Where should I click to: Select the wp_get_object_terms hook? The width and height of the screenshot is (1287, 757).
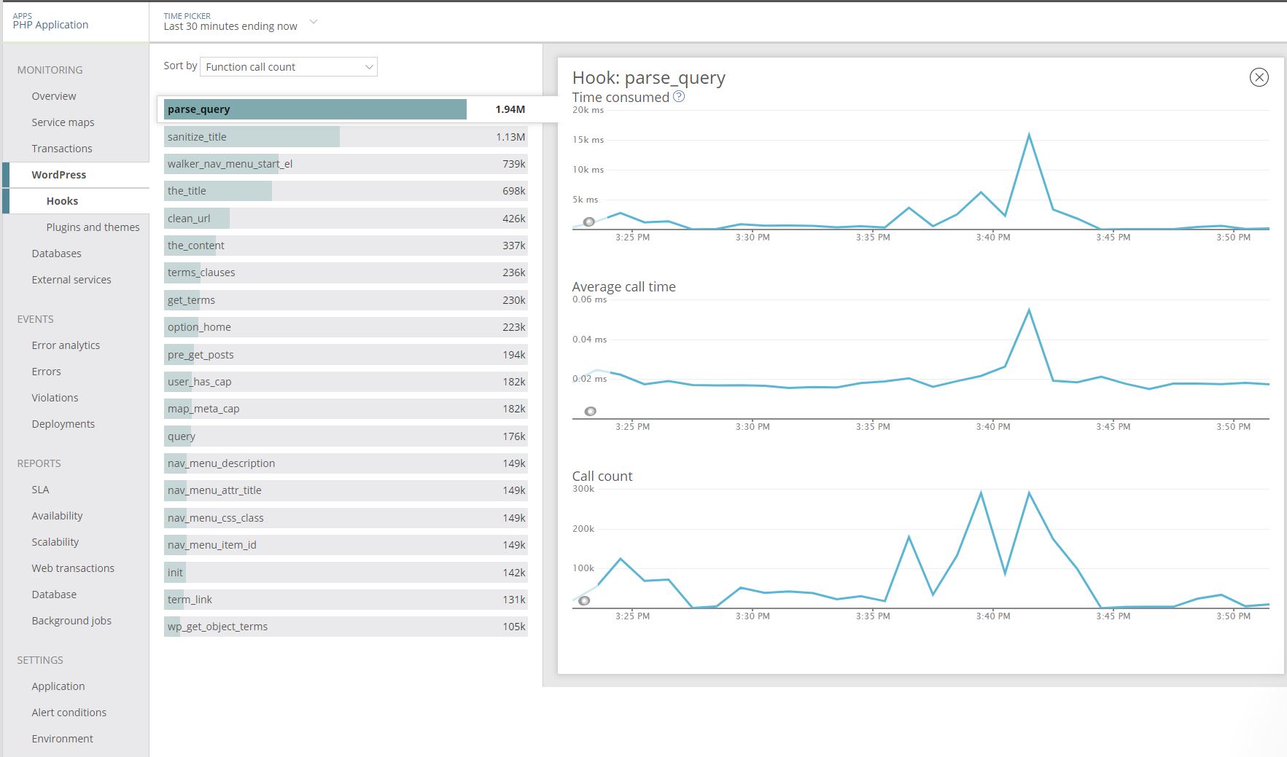tap(345, 627)
